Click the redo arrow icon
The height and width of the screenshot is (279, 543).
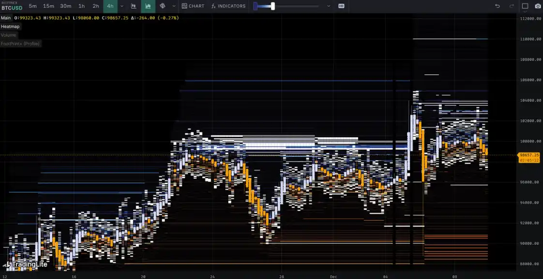(512, 6)
